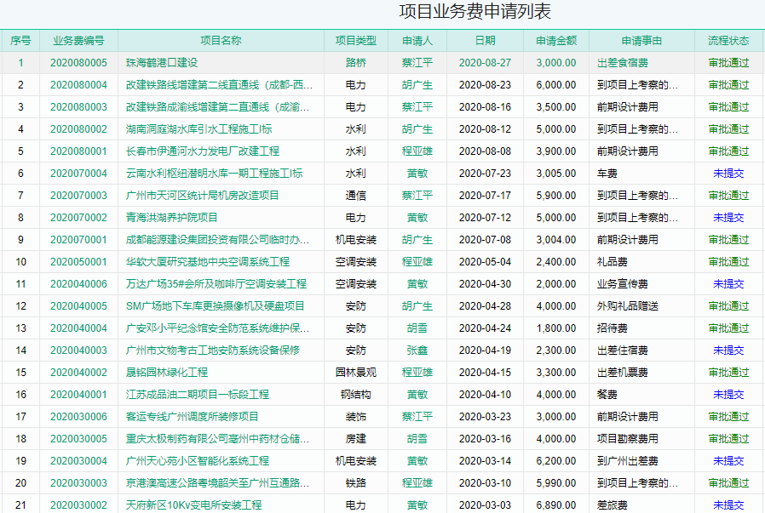Open project SM广场地下车库更换摄像机及硬盘项目
Image resolution: width=765 pixels, height=513 pixels.
pos(216,306)
